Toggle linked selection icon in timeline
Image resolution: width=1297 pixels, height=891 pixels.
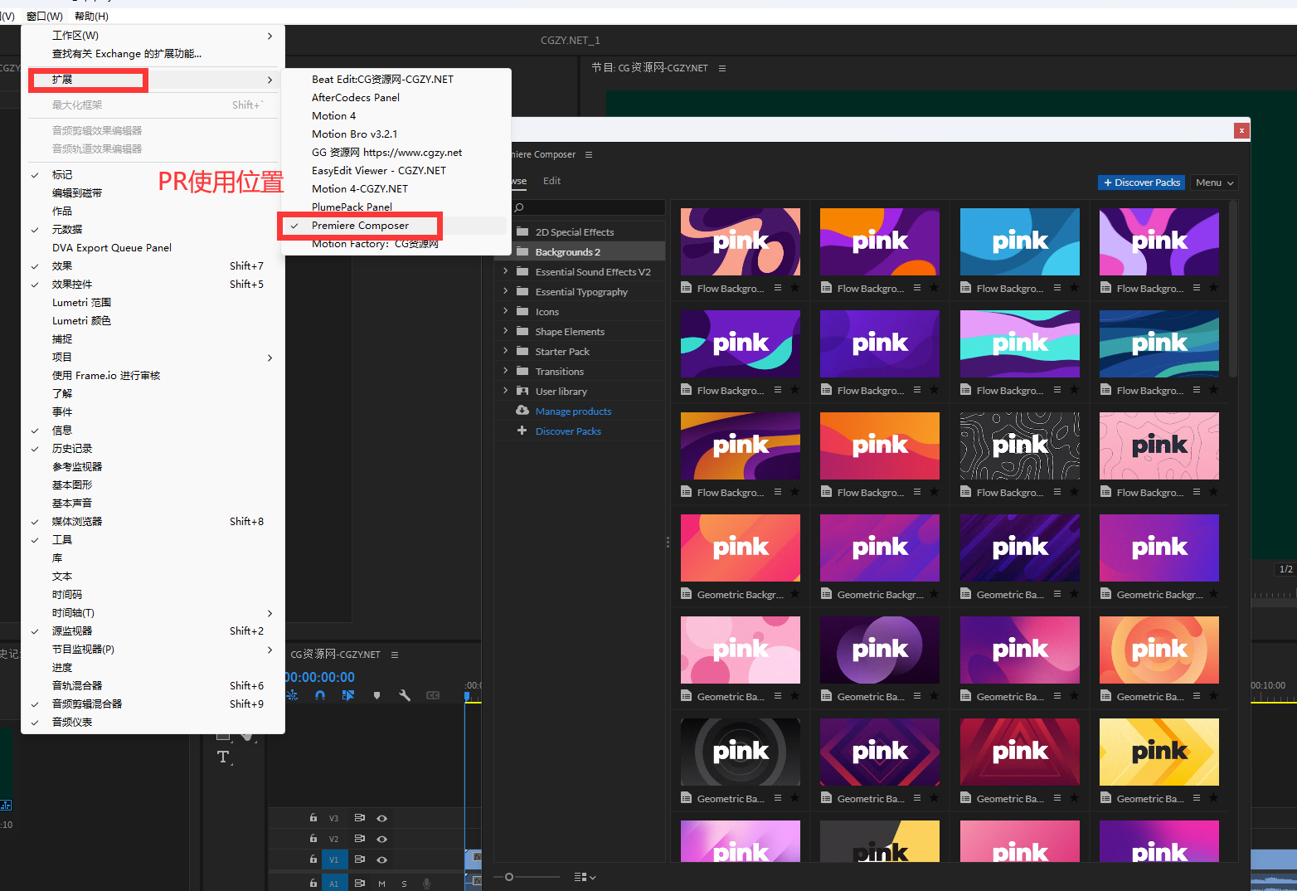(x=348, y=695)
